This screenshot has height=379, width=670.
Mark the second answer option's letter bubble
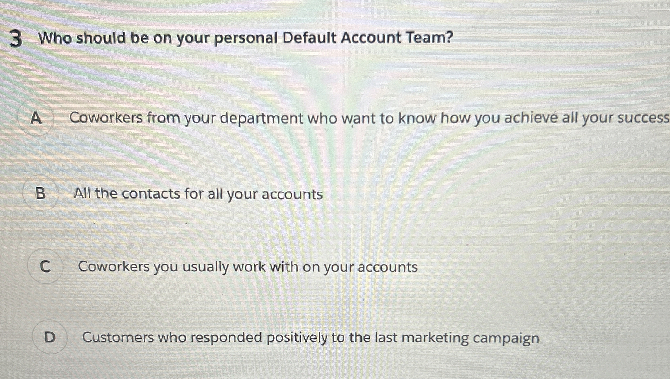coord(41,193)
